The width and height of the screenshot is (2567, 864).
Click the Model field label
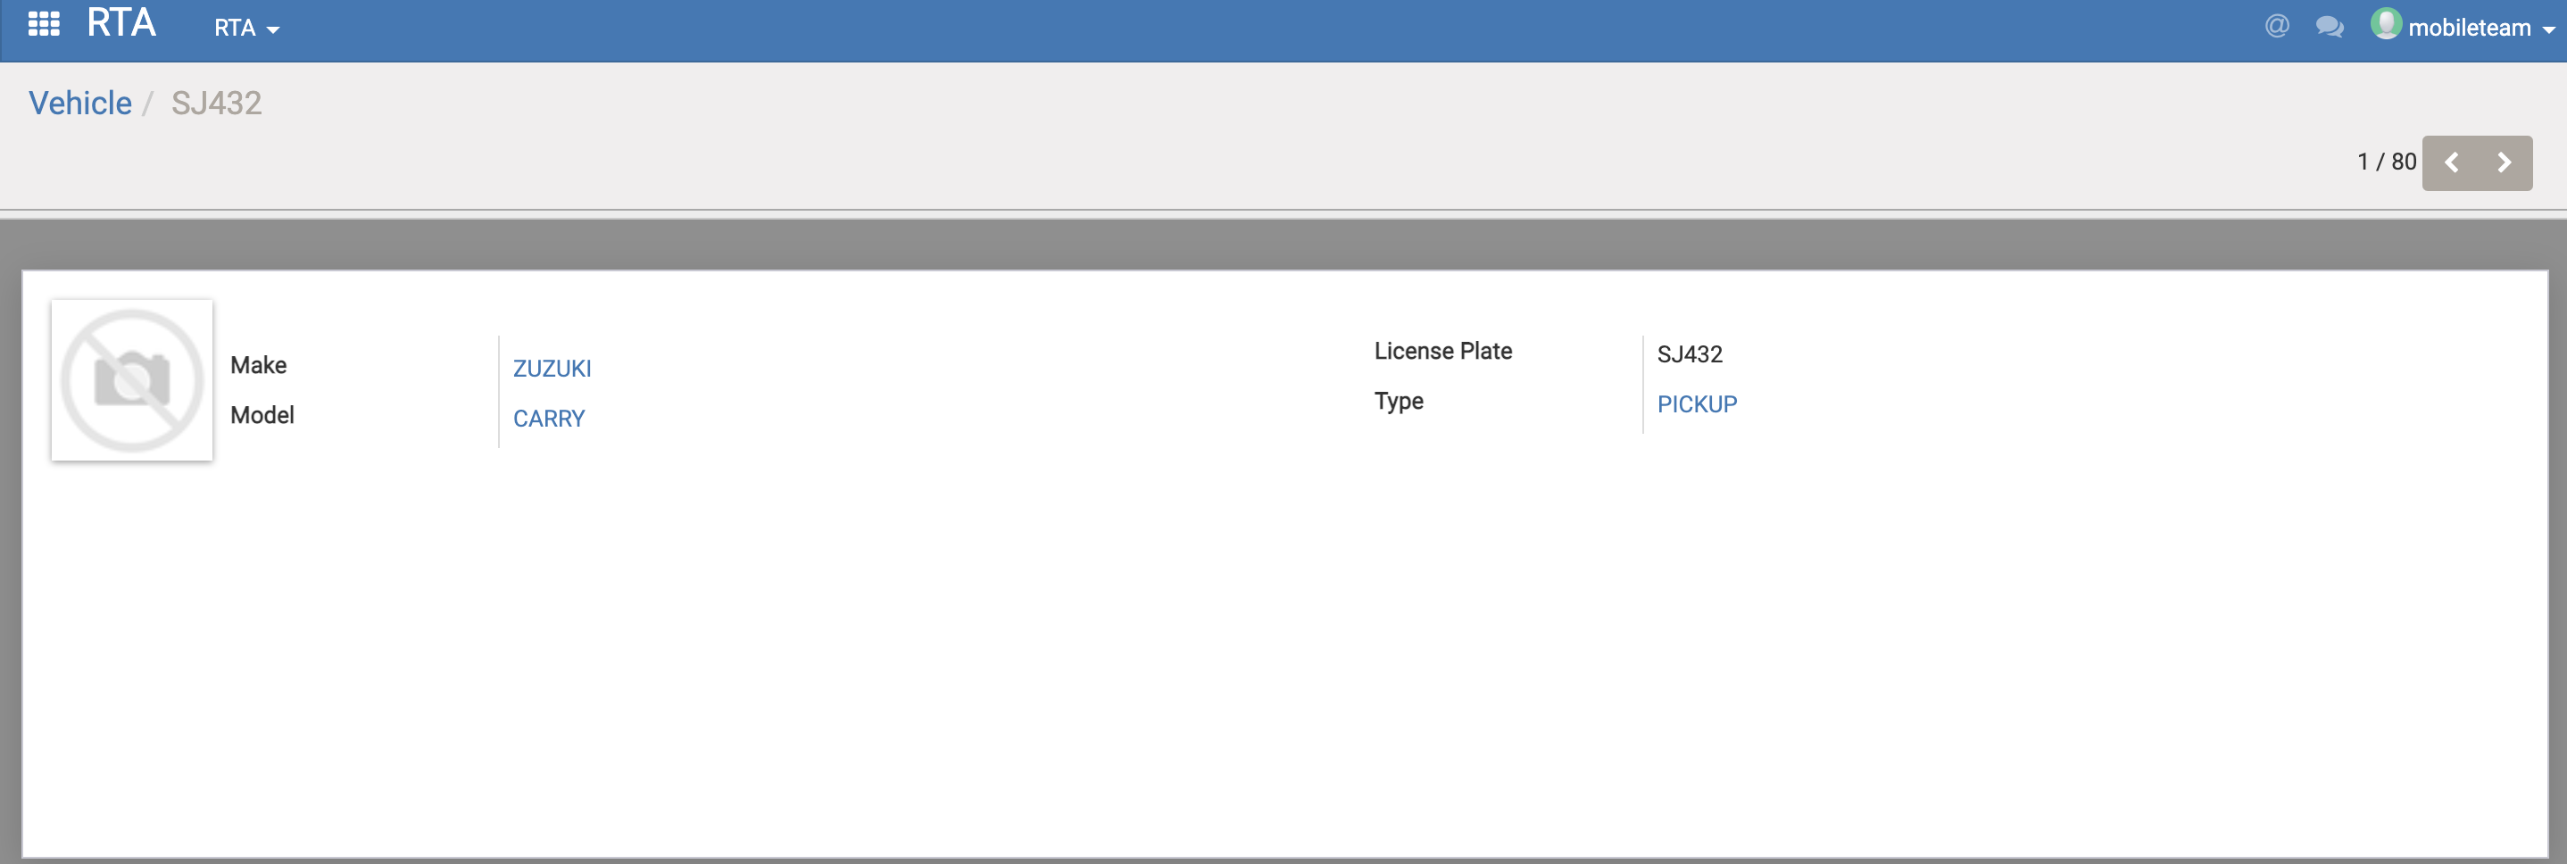[262, 414]
